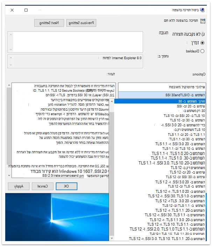Image resolution: width=212 pixels, height=247 pixels.
Task: Click the mirrored Apply button
Action: point(19,186)
